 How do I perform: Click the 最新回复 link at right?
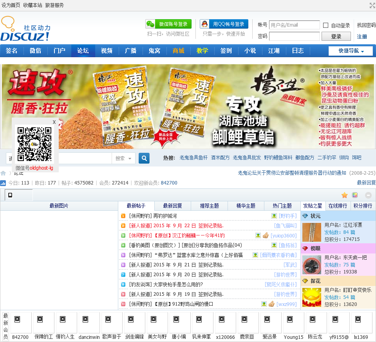click(x=366, y=183)
